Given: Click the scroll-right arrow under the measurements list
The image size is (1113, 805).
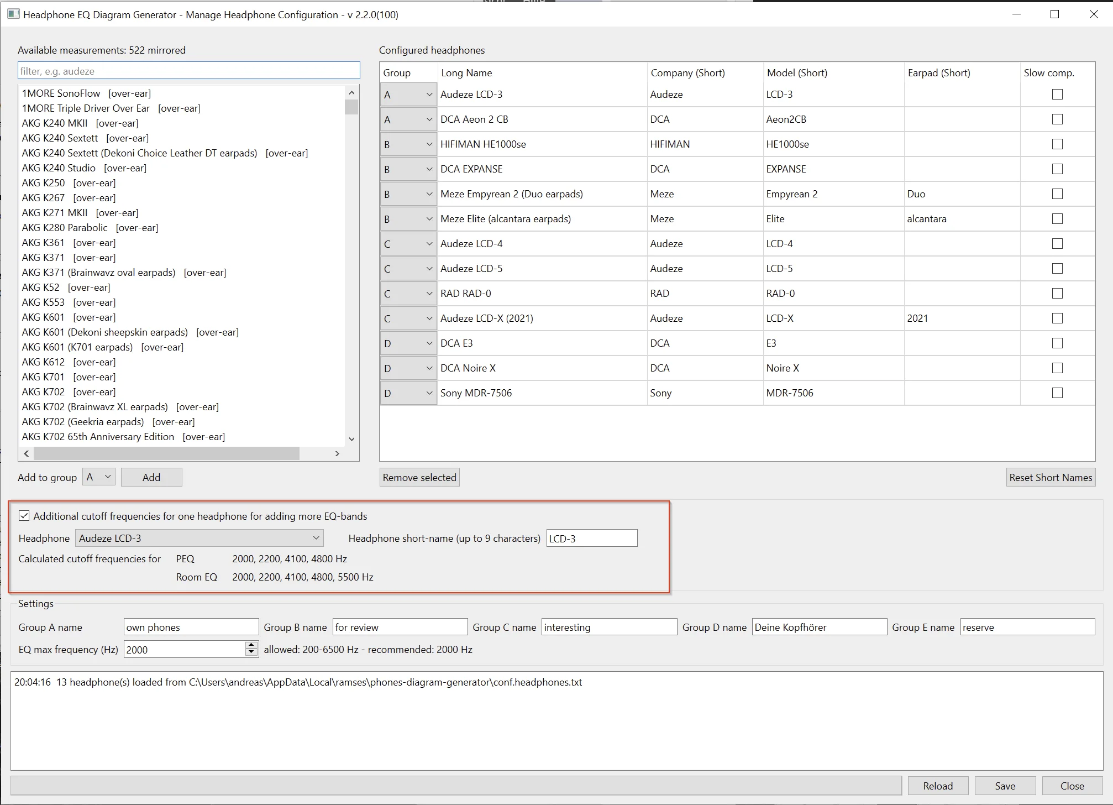Looking at the screenshot, I should pyautogui.click(x=337, y=453).
